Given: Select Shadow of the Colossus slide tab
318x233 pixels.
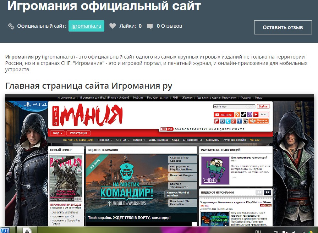Looking at the screenshot, I should tap(182, 159).
